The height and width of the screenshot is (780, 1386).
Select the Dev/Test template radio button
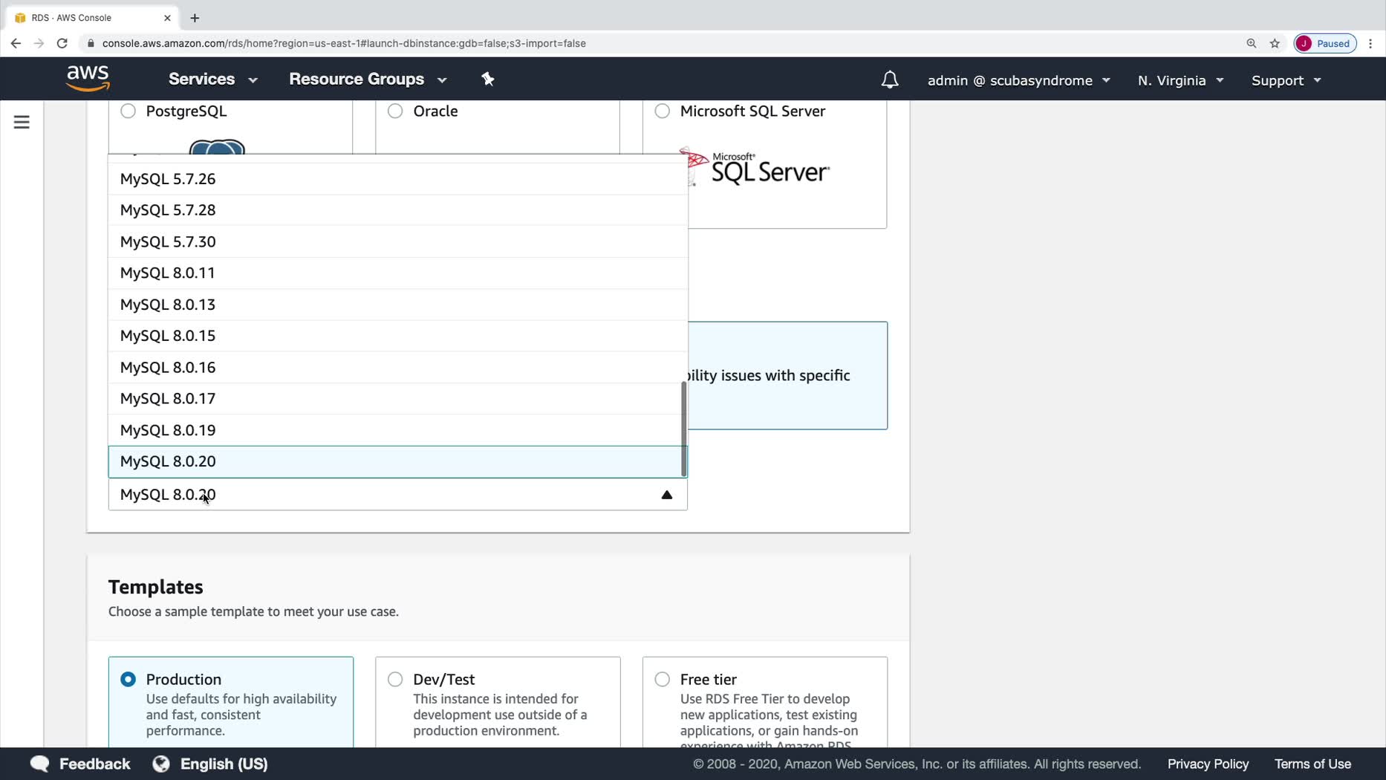click(395, 679)
